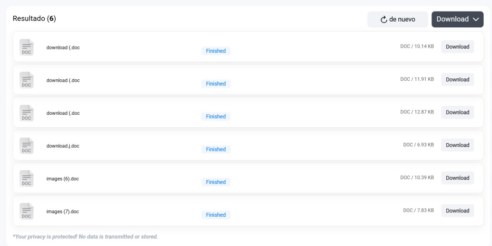
Task: Click the DOC icon of the 10.14 KB file
Action: click(x=26, y=47)
